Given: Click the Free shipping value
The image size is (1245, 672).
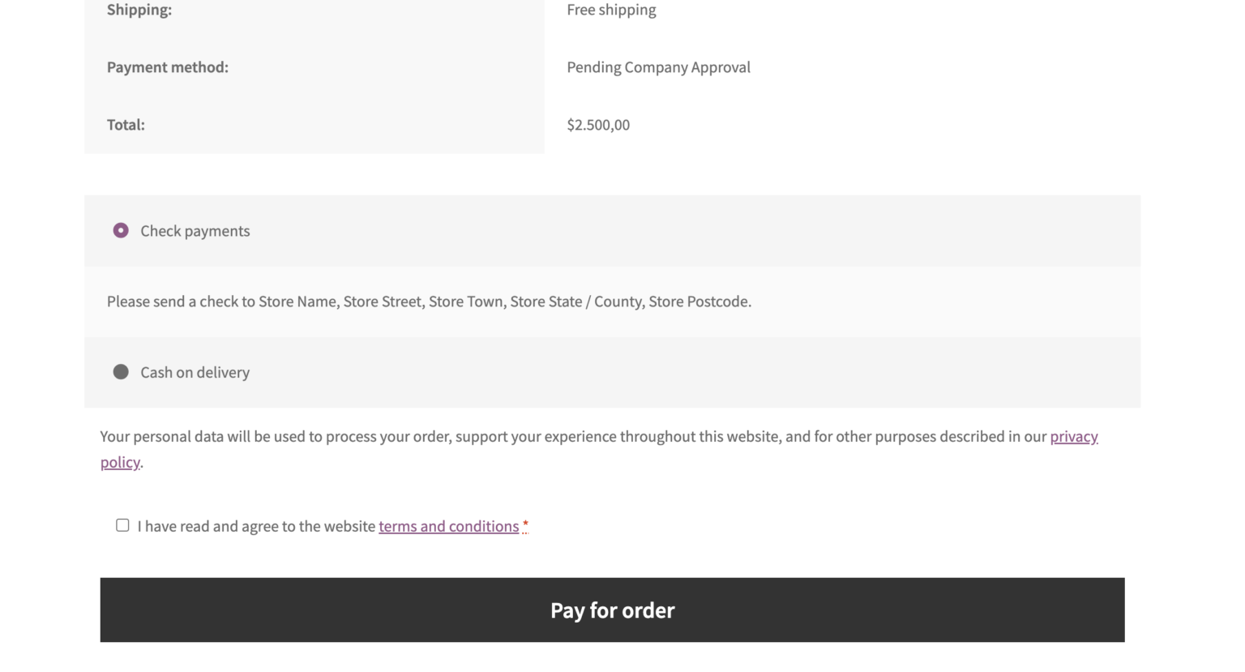Looking at the screenshot, I should point(612,9).
